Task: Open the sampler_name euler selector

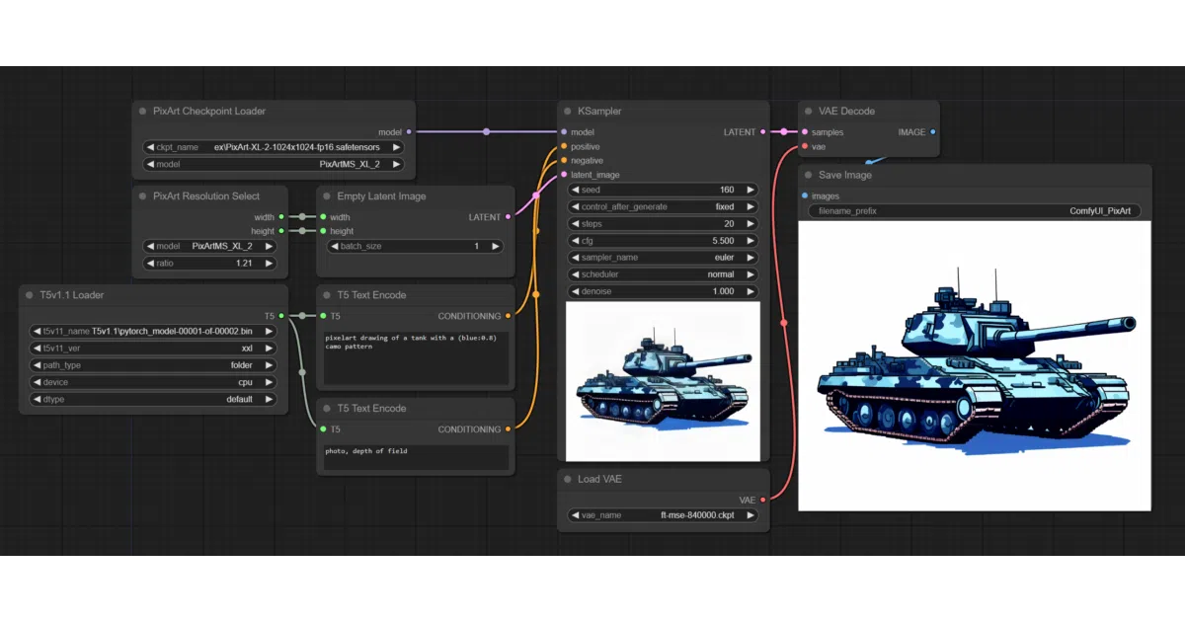Action: pyautogui.click(x=664, y=257)
